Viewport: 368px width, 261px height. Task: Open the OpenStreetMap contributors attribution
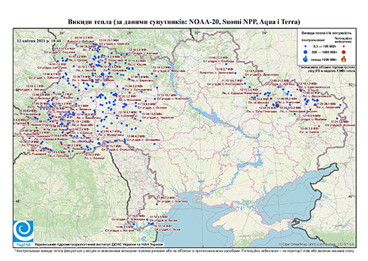point(317,245)
